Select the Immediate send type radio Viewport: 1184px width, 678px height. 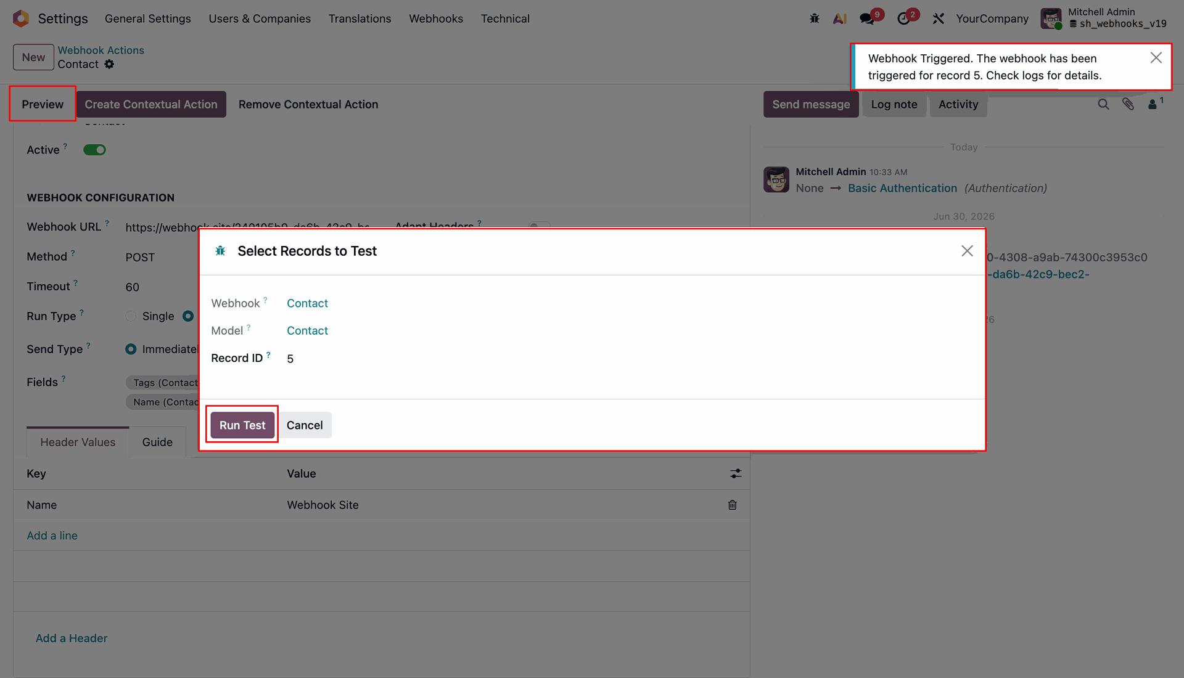pyautogui.click(x=131, y=349)
